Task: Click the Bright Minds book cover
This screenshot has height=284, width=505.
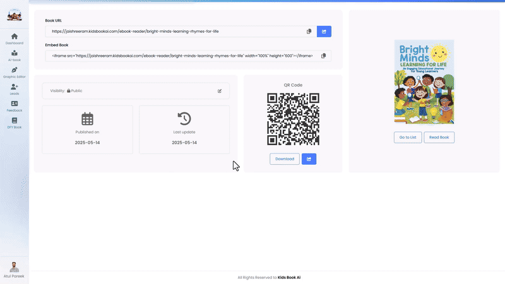Action: [x=424, y=82]
